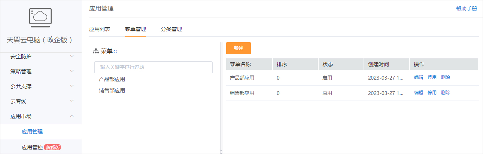
Task: Collapse the 应用市场 sidebar section
Action: pyautogui.click(x=72, y=116)
